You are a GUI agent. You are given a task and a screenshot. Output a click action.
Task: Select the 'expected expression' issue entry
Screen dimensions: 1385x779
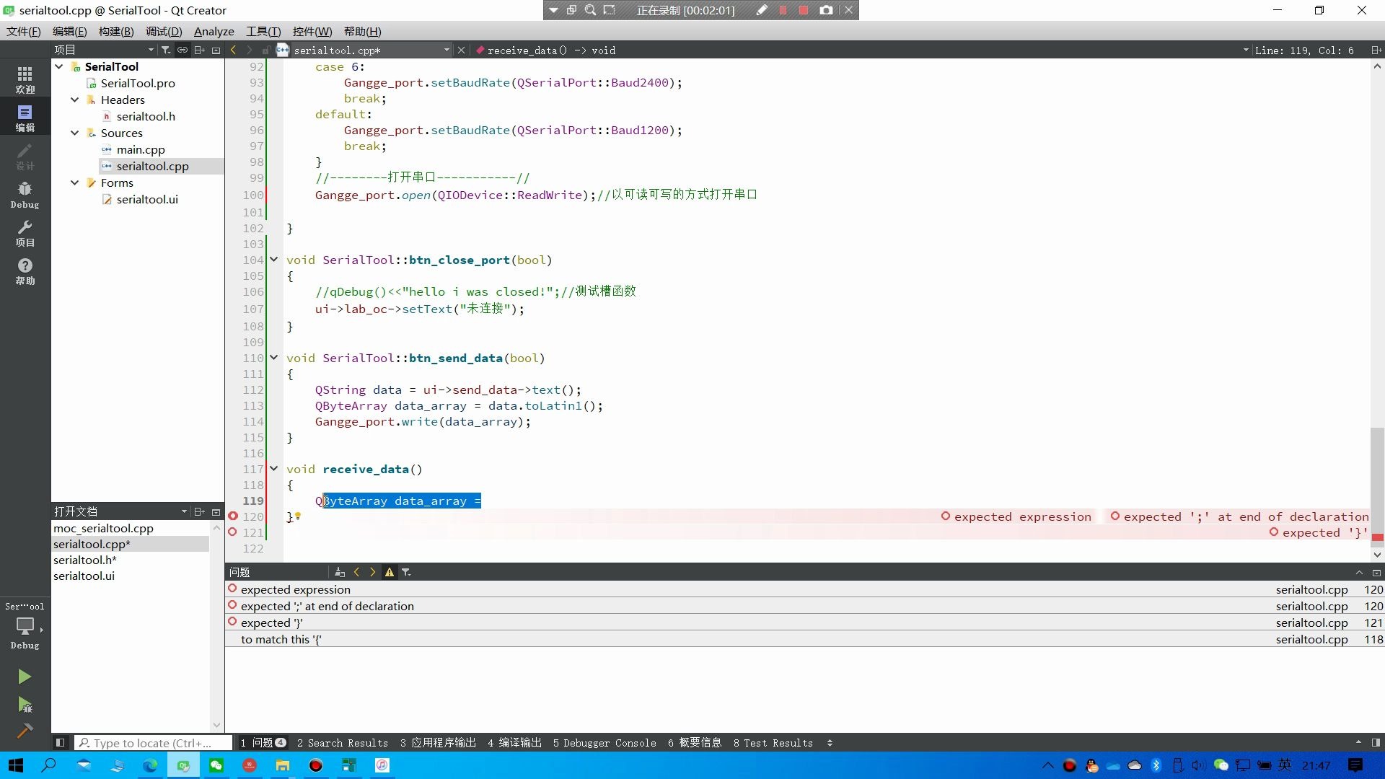[x=296, y=589]
